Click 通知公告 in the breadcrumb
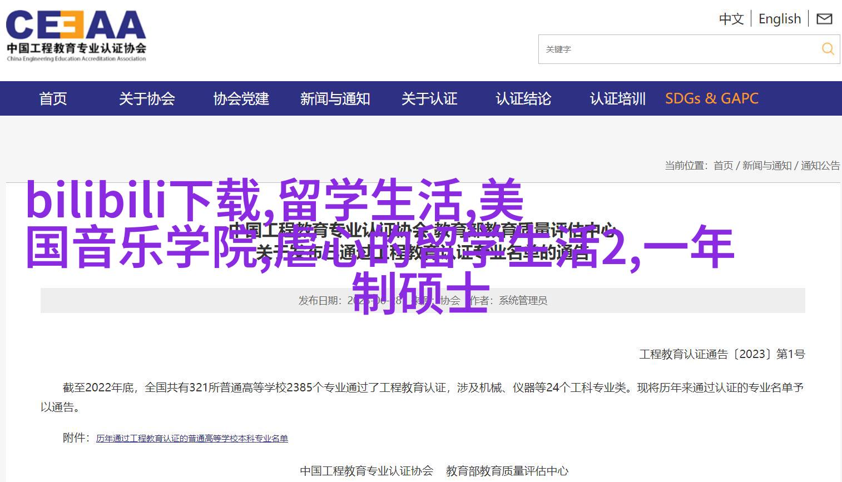Viewport: 842px width, 482px height. pyautogui.click(x=820, y=165)
